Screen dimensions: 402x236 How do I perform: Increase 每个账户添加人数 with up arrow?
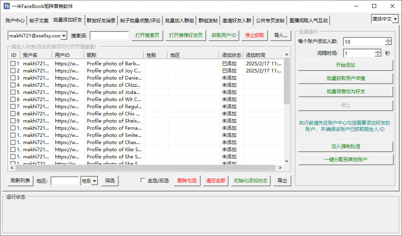pos(388,40)
